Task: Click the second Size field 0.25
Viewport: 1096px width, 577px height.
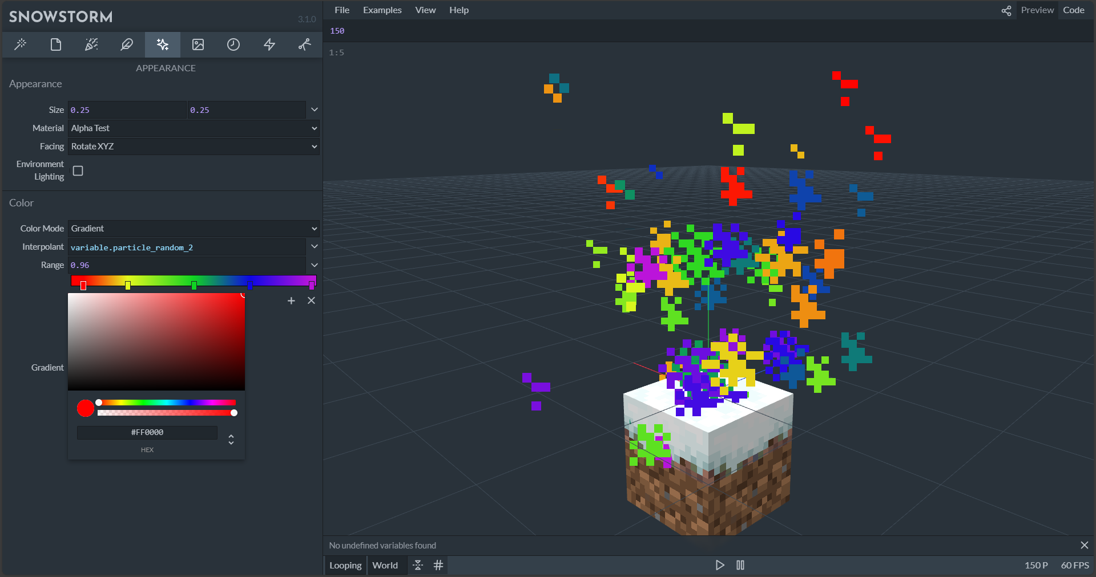Action: (247, 110)
